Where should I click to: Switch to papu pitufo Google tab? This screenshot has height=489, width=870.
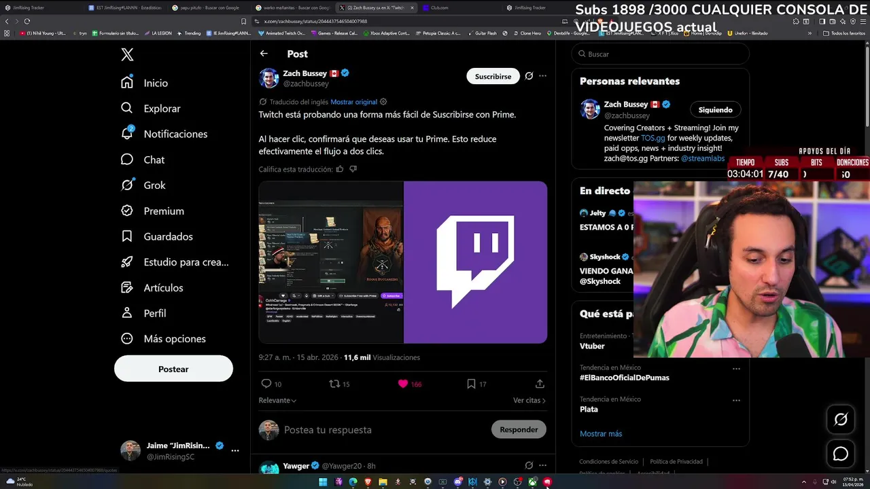[209, 7]
